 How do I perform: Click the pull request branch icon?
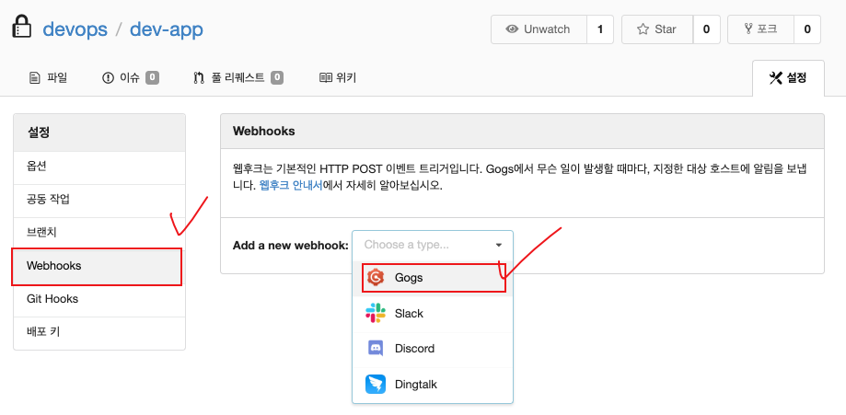pos(199,77)
